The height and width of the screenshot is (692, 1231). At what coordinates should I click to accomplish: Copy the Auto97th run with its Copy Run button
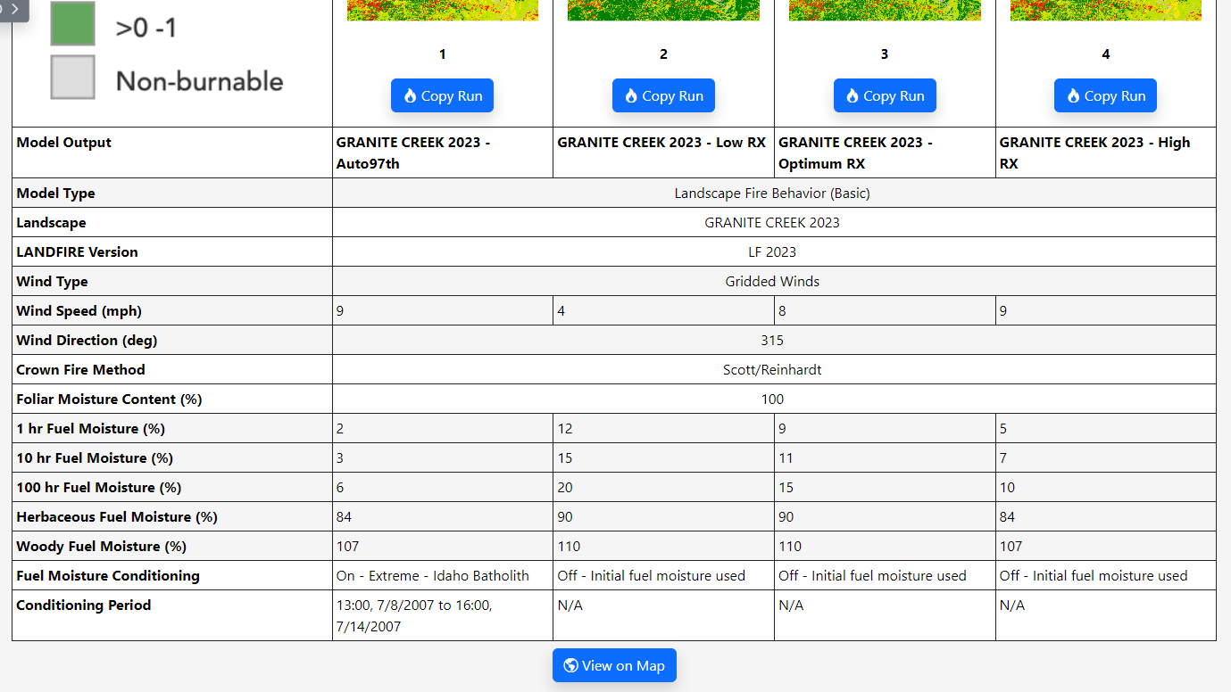442,95
